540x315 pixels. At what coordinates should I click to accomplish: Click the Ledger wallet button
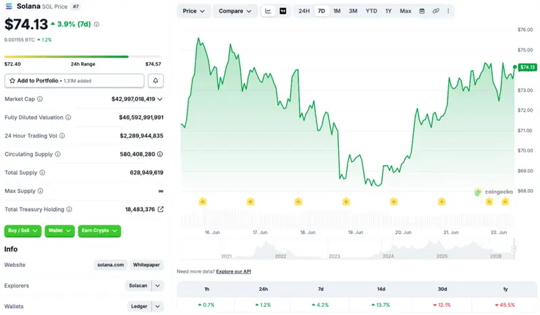[139, 306]
